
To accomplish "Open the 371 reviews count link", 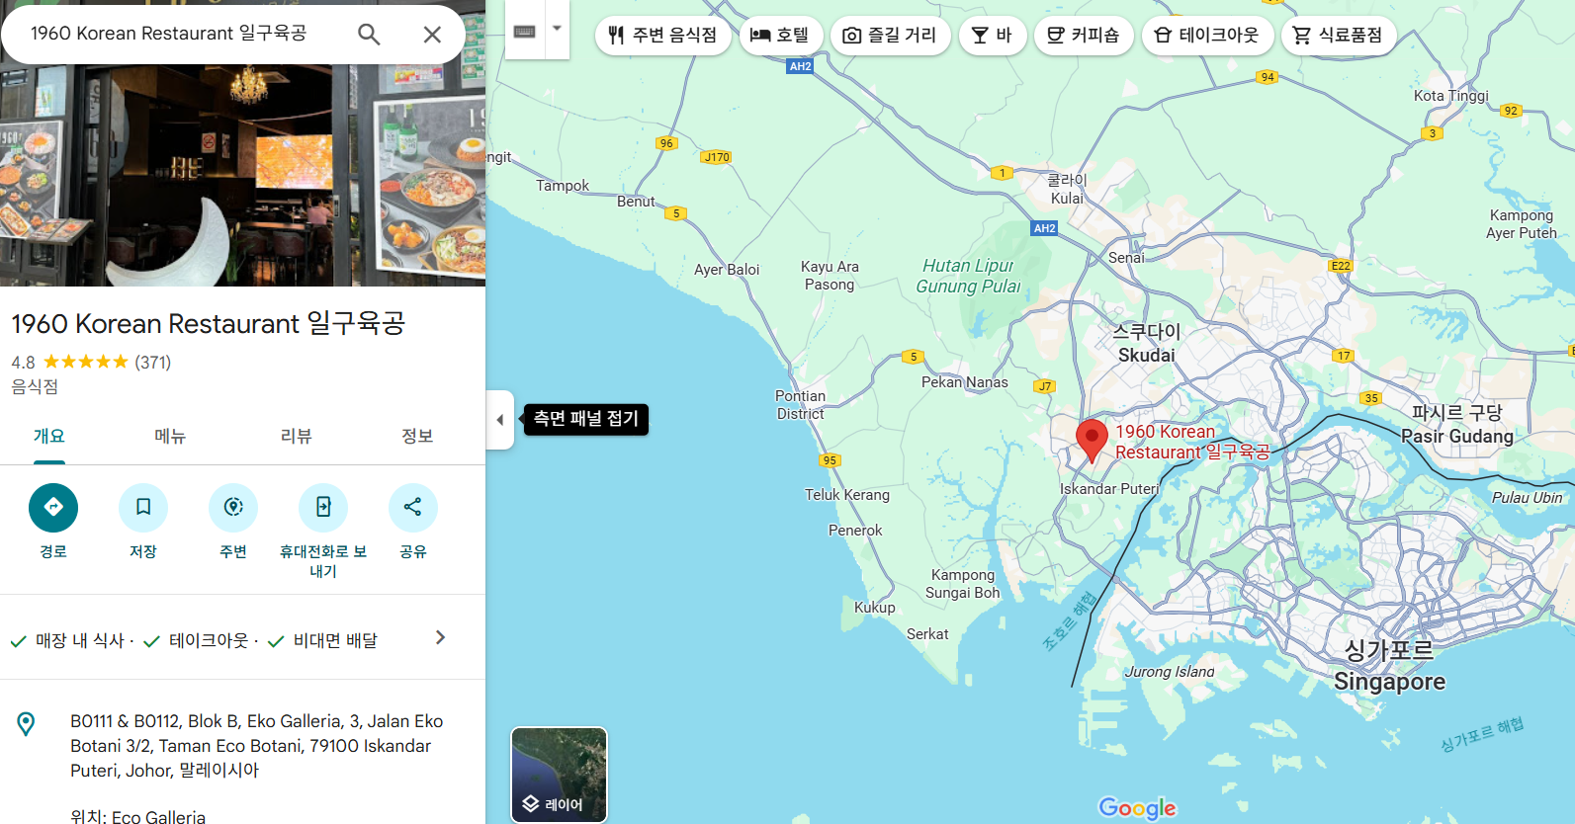I will click(153, 363).
